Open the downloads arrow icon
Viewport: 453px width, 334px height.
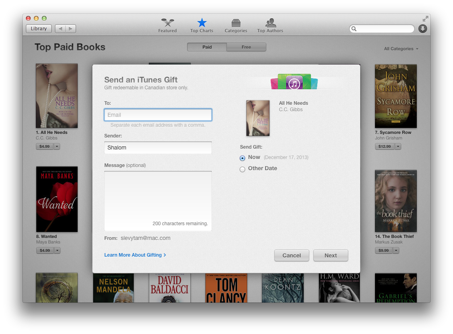pyautogui.click(x=423, y=29)
